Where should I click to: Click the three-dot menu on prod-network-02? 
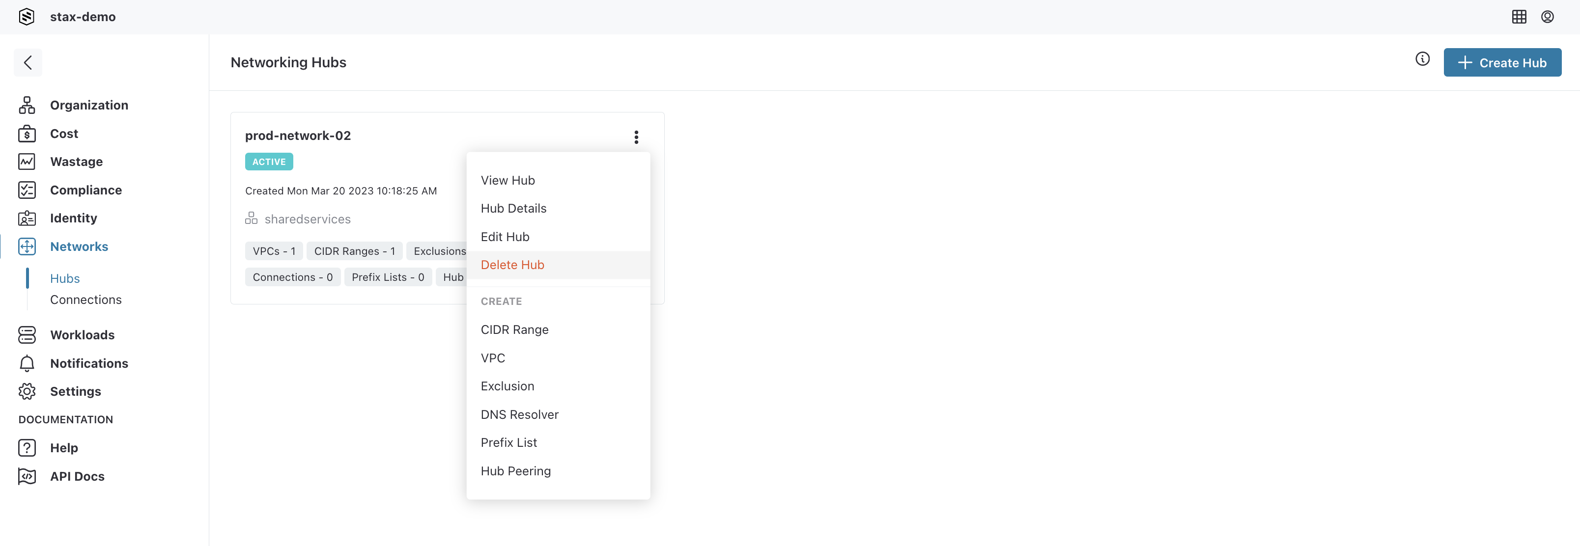click(637, 137)
